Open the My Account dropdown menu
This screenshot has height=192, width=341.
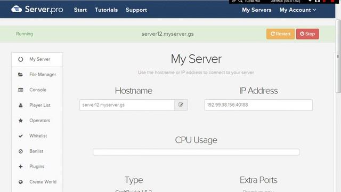tap(297, 10)
